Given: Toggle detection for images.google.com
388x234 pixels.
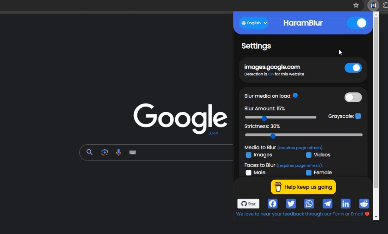Looking at the screenshot, I should click(353, 68).
